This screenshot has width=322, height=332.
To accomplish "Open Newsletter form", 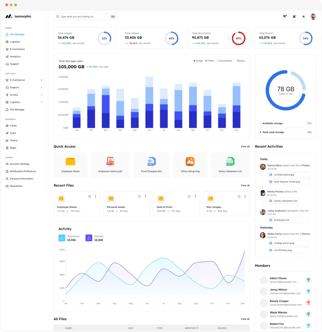I will point(14,186).
